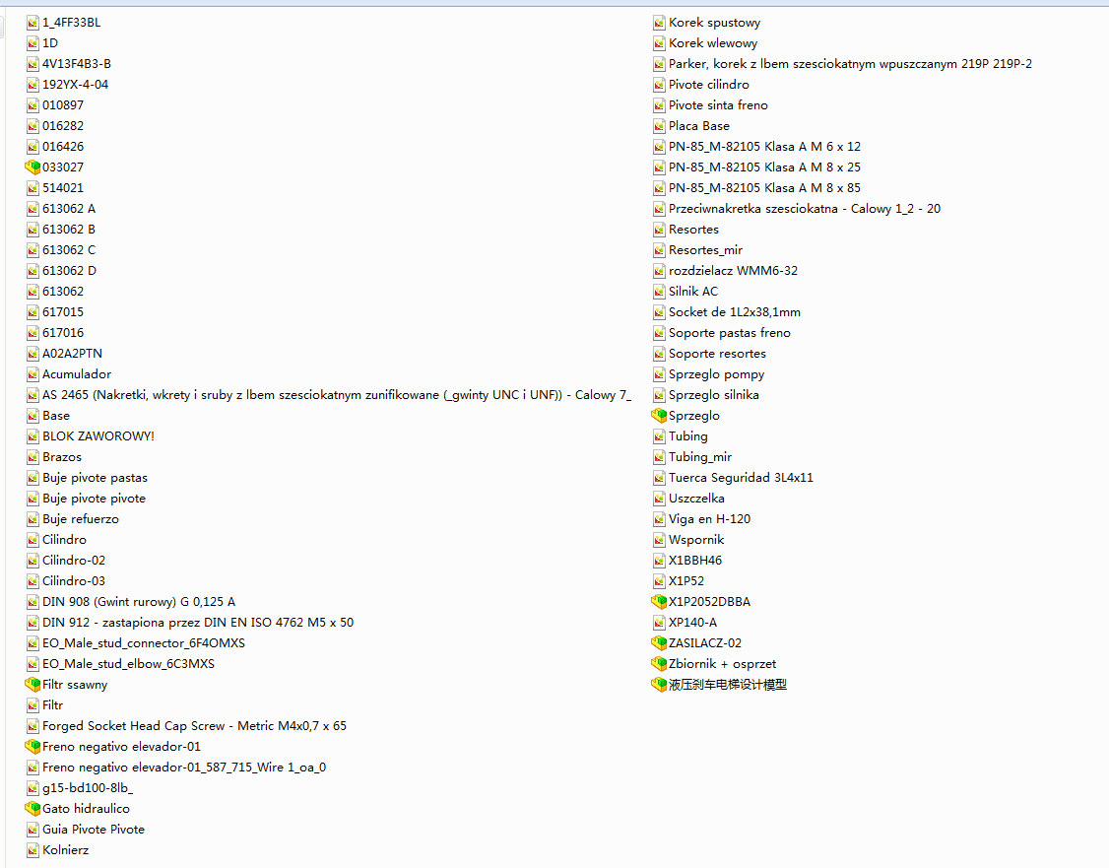Screen dimensions: 1109x868
Task: Click the part icon next to Uszczelka
Action: [x=659, y=499]
